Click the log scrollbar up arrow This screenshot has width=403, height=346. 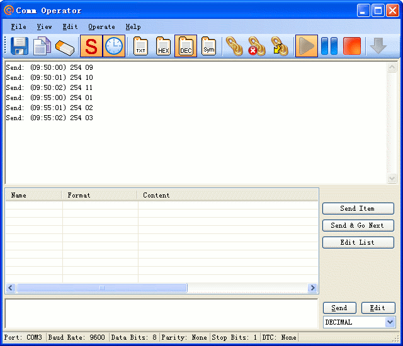392,67
